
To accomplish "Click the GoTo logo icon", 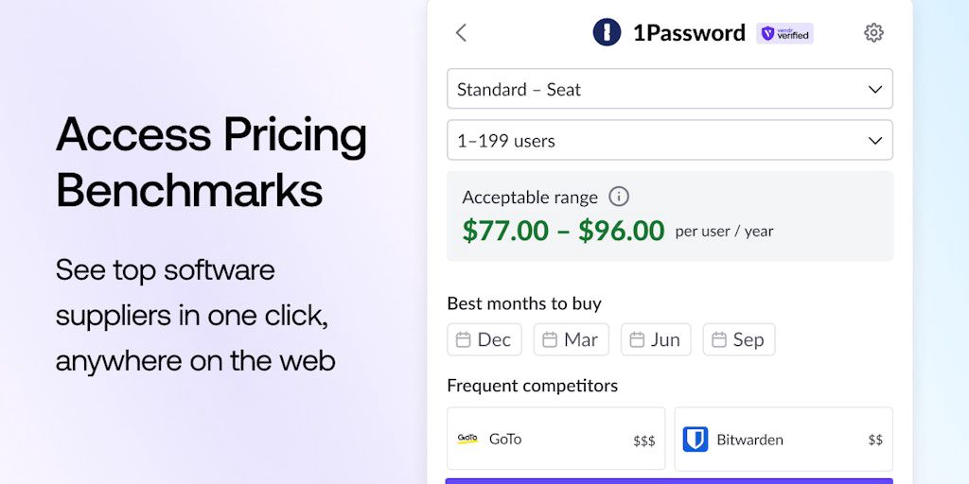I will click(467, 439).
